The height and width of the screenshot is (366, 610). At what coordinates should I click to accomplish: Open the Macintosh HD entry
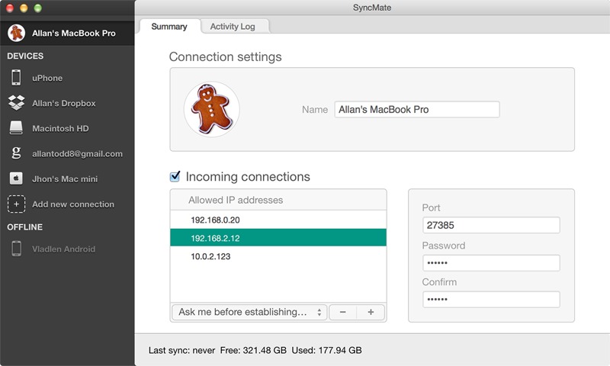pos(60,128)
